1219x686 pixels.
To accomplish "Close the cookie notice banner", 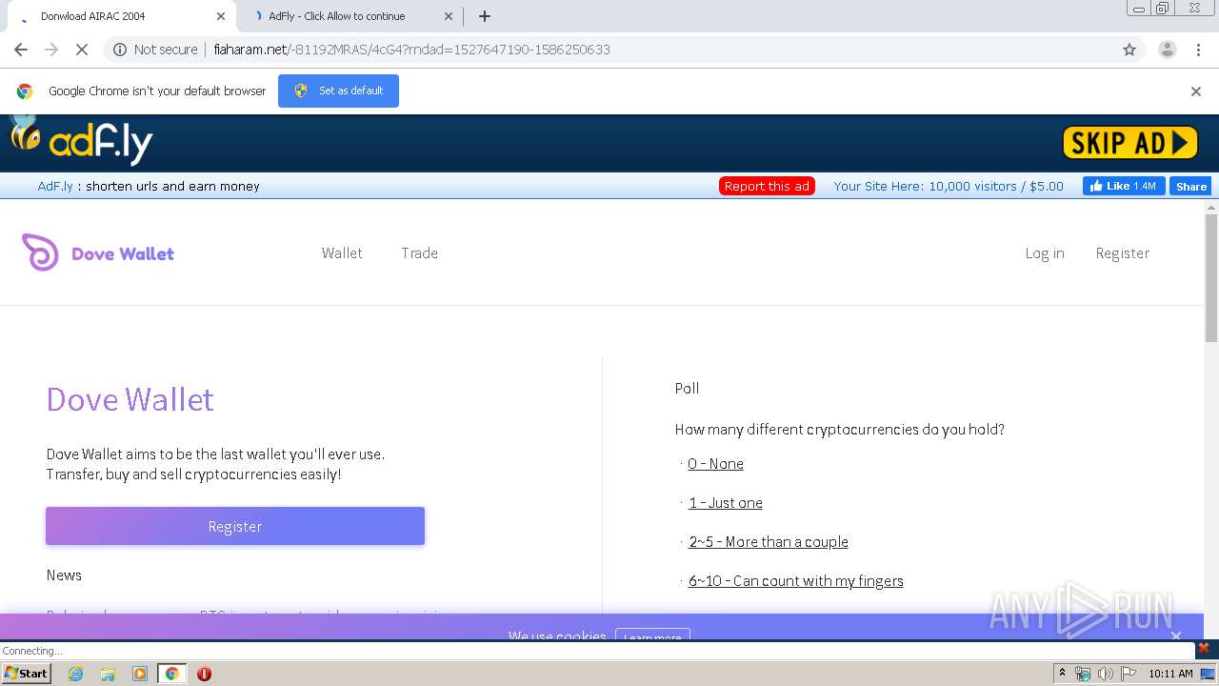I will coord(1176,636).
